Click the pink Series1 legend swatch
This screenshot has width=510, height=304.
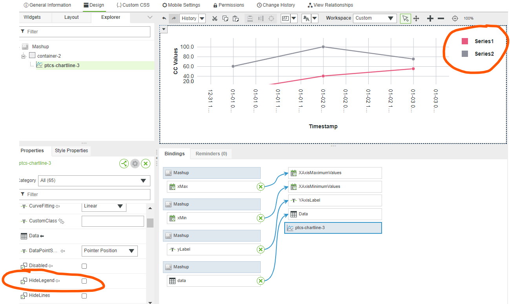pyautogui.click(x=465, y=41)
